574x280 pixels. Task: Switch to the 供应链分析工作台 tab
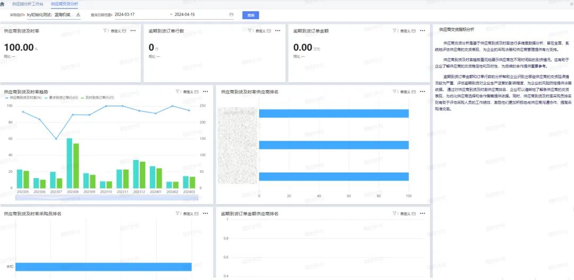[x=28, y=4]
